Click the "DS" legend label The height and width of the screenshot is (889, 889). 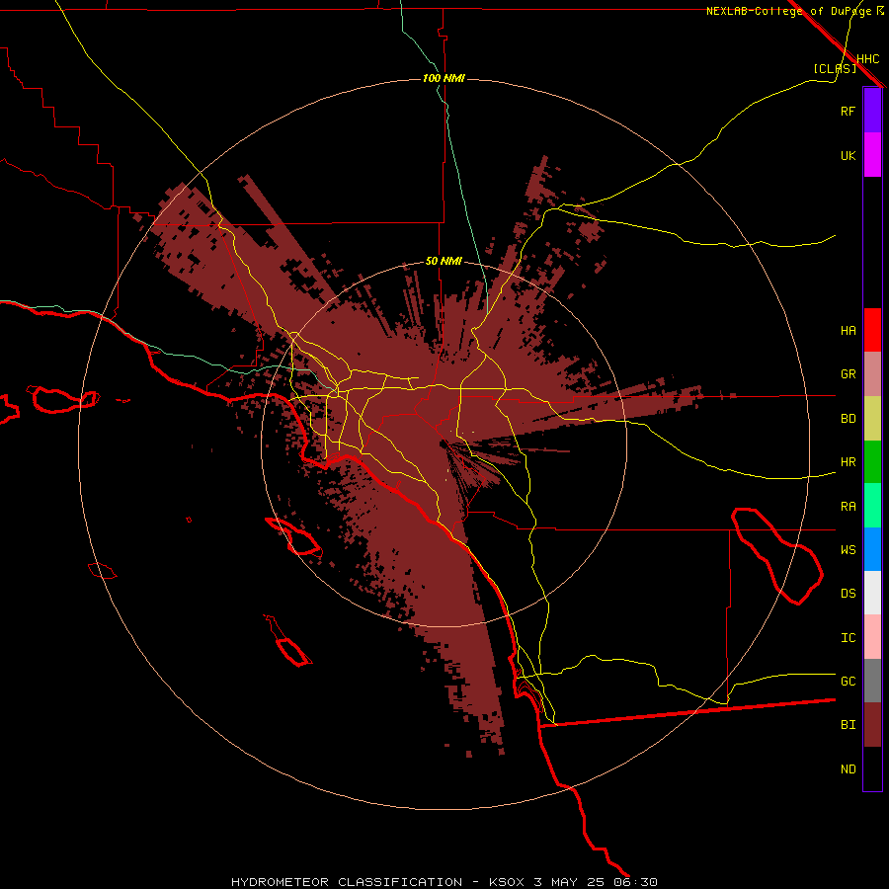(x=848, y=594)
